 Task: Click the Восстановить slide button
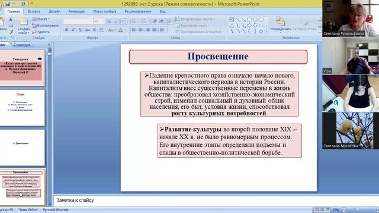click(46, 25)
